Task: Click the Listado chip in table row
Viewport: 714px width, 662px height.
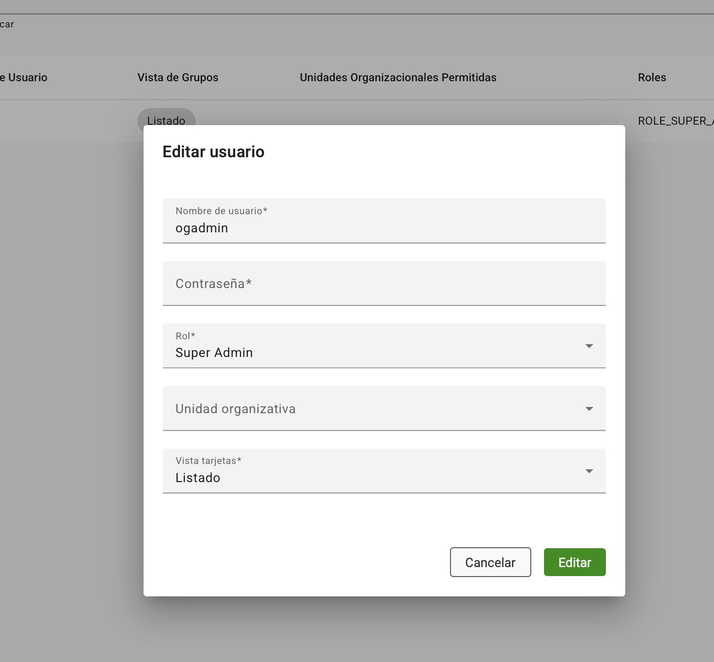Action: click(x=166, y=118)
